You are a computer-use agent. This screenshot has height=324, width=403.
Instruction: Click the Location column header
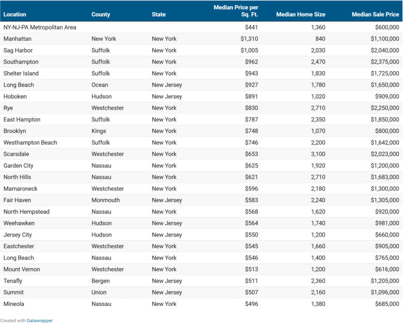(x=14, y=14)
